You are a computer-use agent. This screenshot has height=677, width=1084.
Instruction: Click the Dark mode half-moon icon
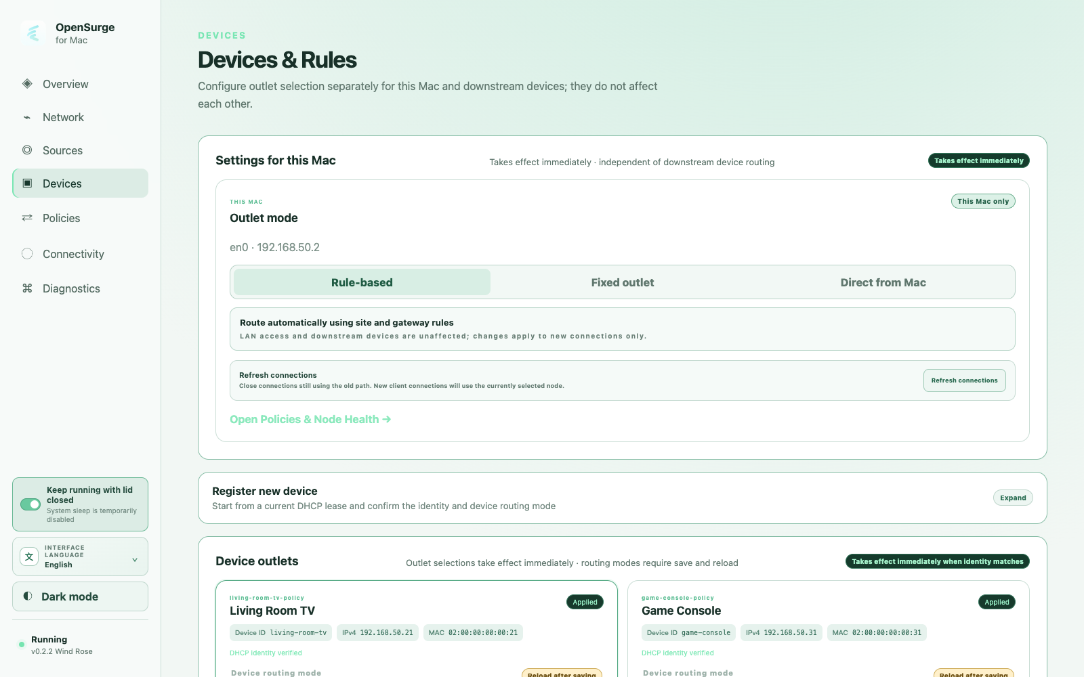28,596
